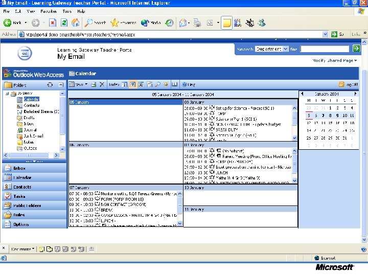The image size is (368, 276).
Task: Click the IE Mail envelope icon
Action: (182, 23)
